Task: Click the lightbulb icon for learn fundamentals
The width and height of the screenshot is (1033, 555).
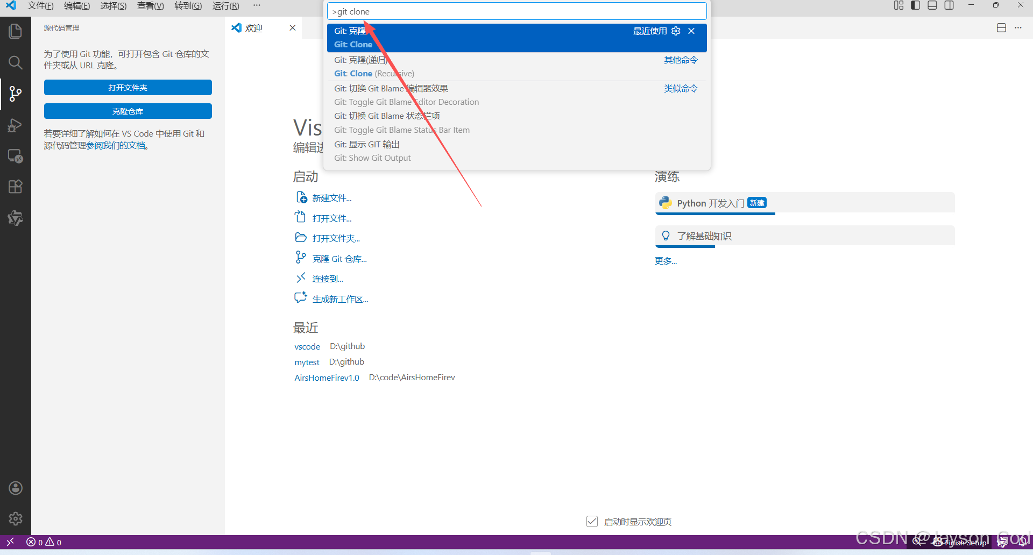Action: [x=666, y=236]
